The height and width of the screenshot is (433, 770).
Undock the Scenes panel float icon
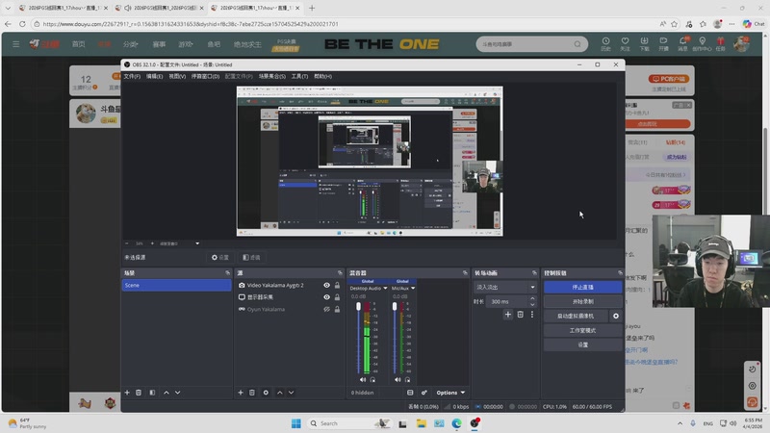pos(227,273)
